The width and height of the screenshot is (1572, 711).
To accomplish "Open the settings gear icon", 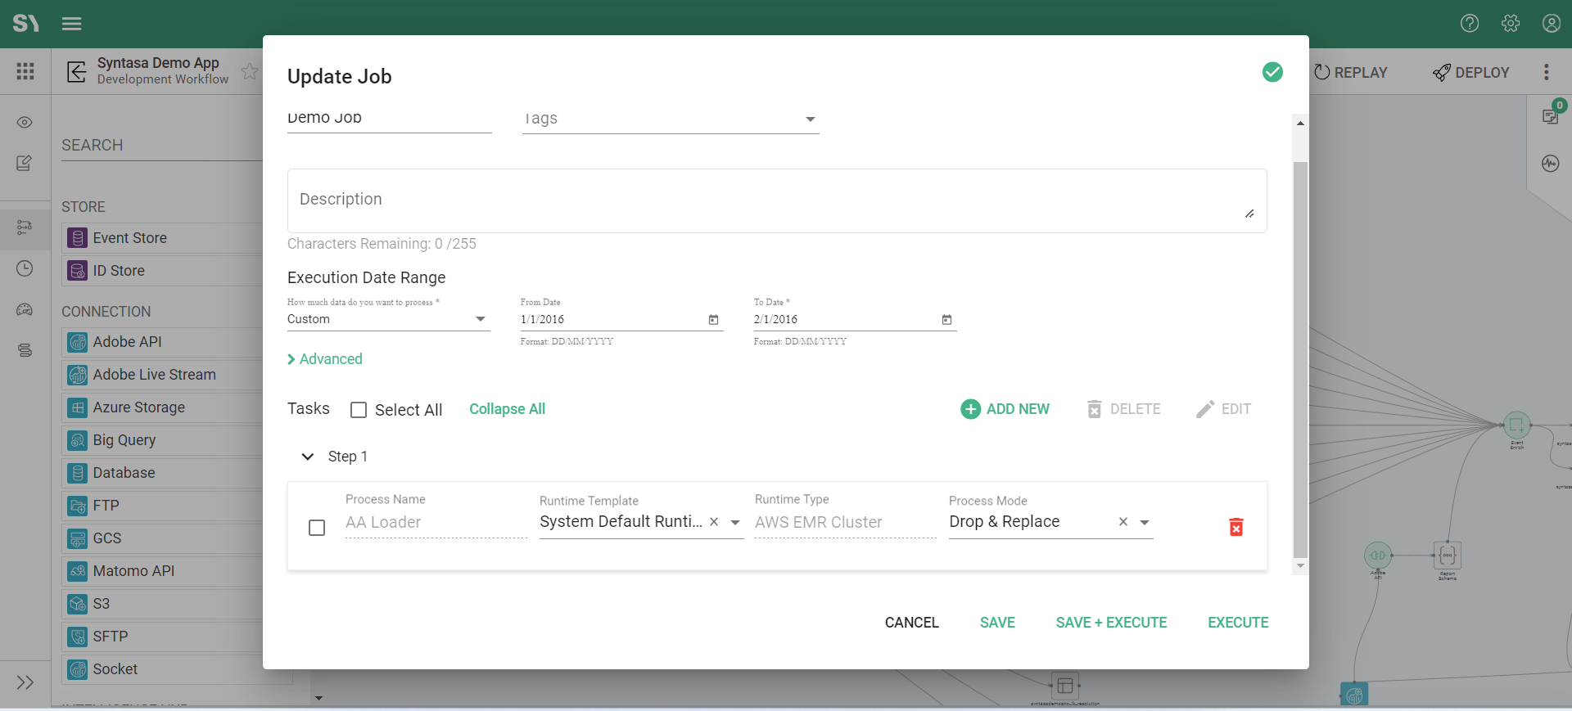I will [1511, 24].
